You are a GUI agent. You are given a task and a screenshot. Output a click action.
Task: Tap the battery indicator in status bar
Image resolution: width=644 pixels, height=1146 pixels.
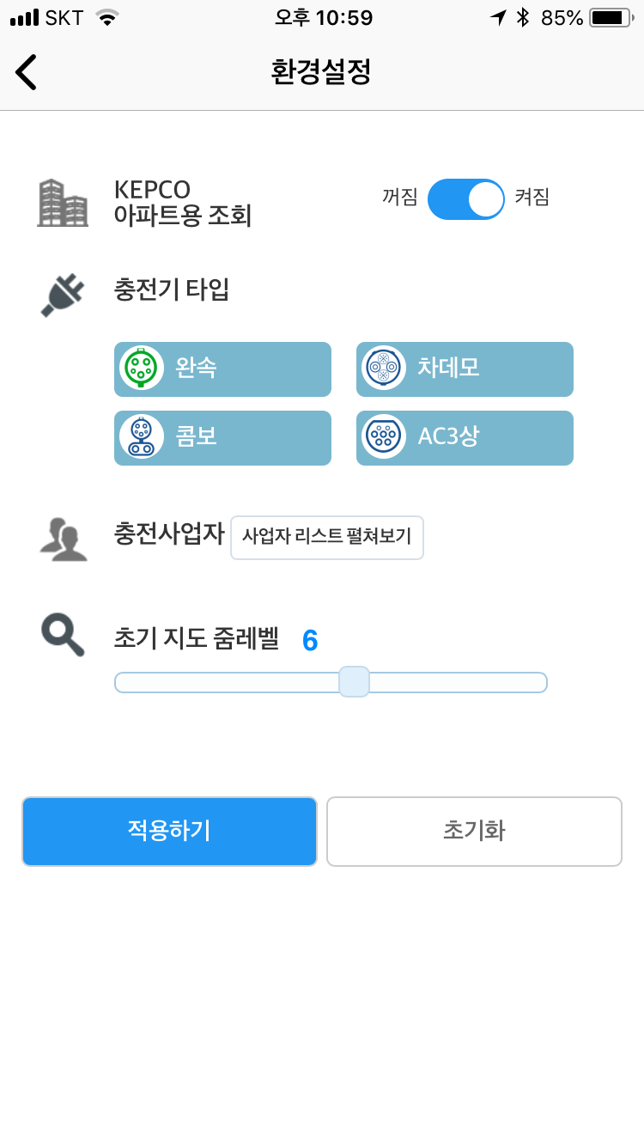pos(611,17)
